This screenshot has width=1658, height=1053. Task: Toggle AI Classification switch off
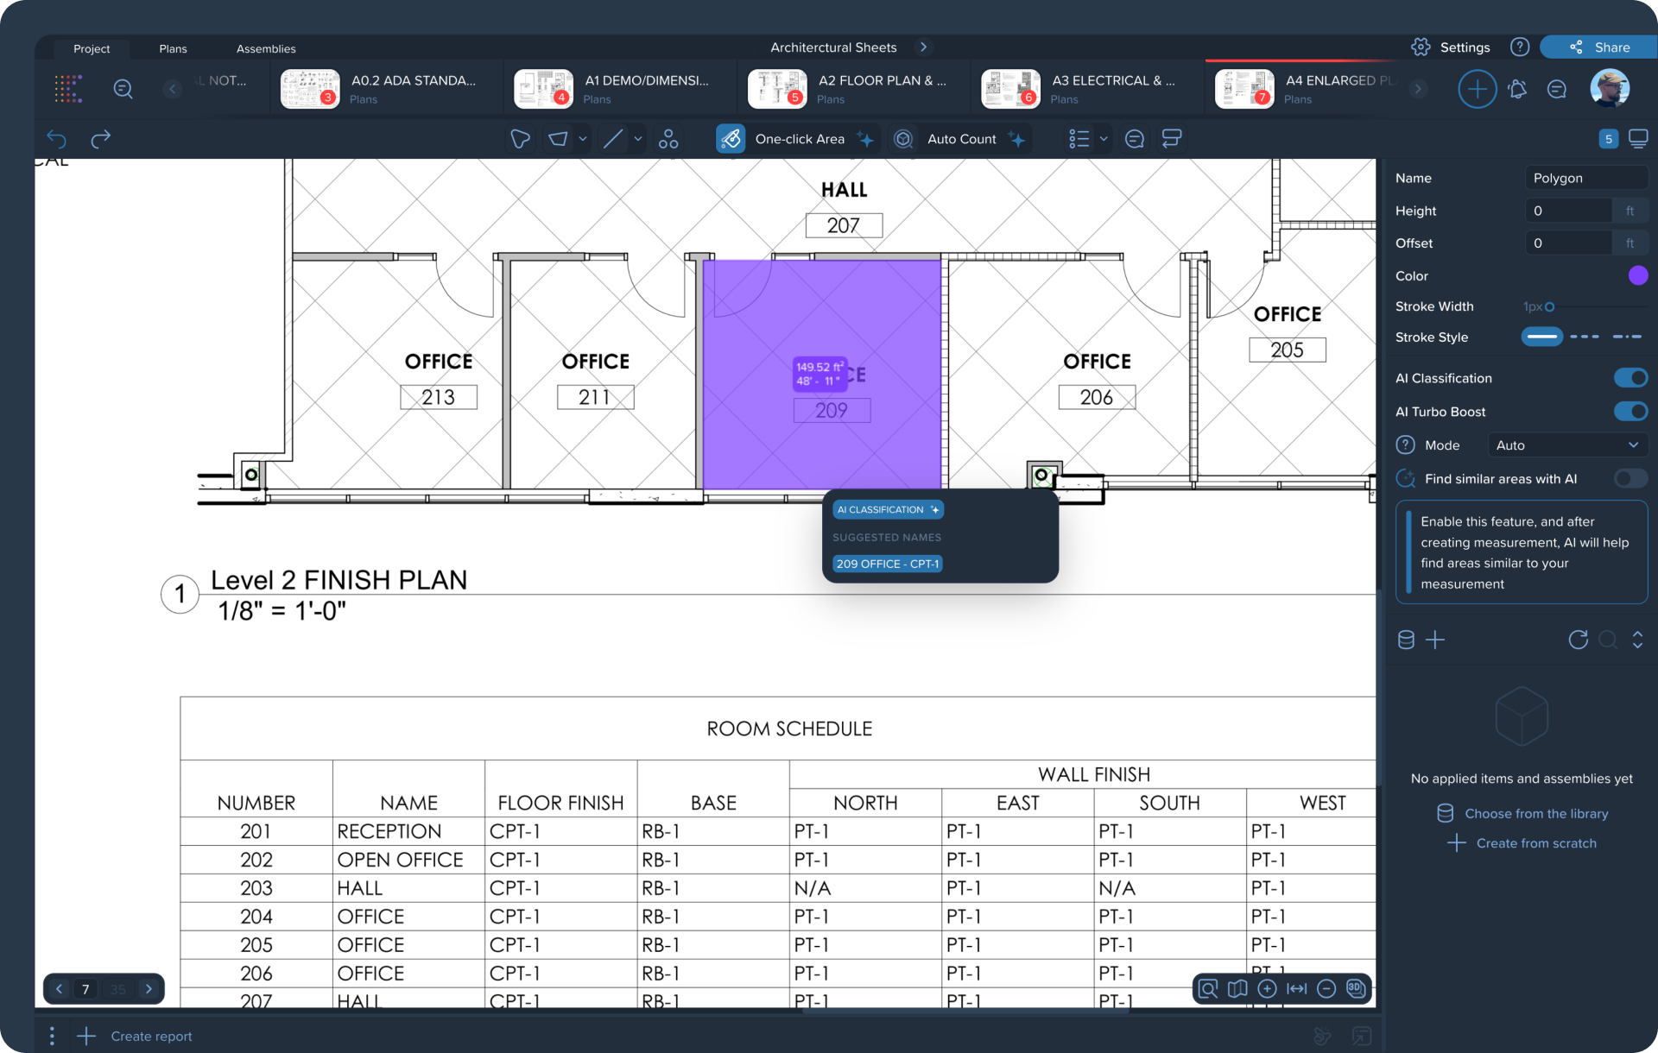(x=1630, y=378)
